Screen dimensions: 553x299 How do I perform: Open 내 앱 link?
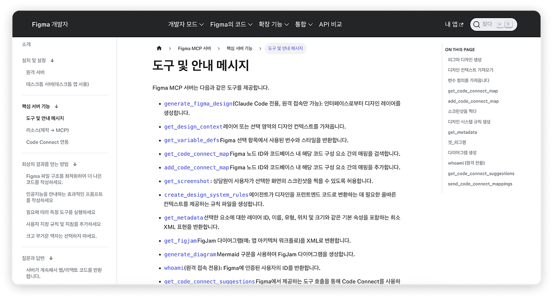pyautogui.click(x=454, y=25)
